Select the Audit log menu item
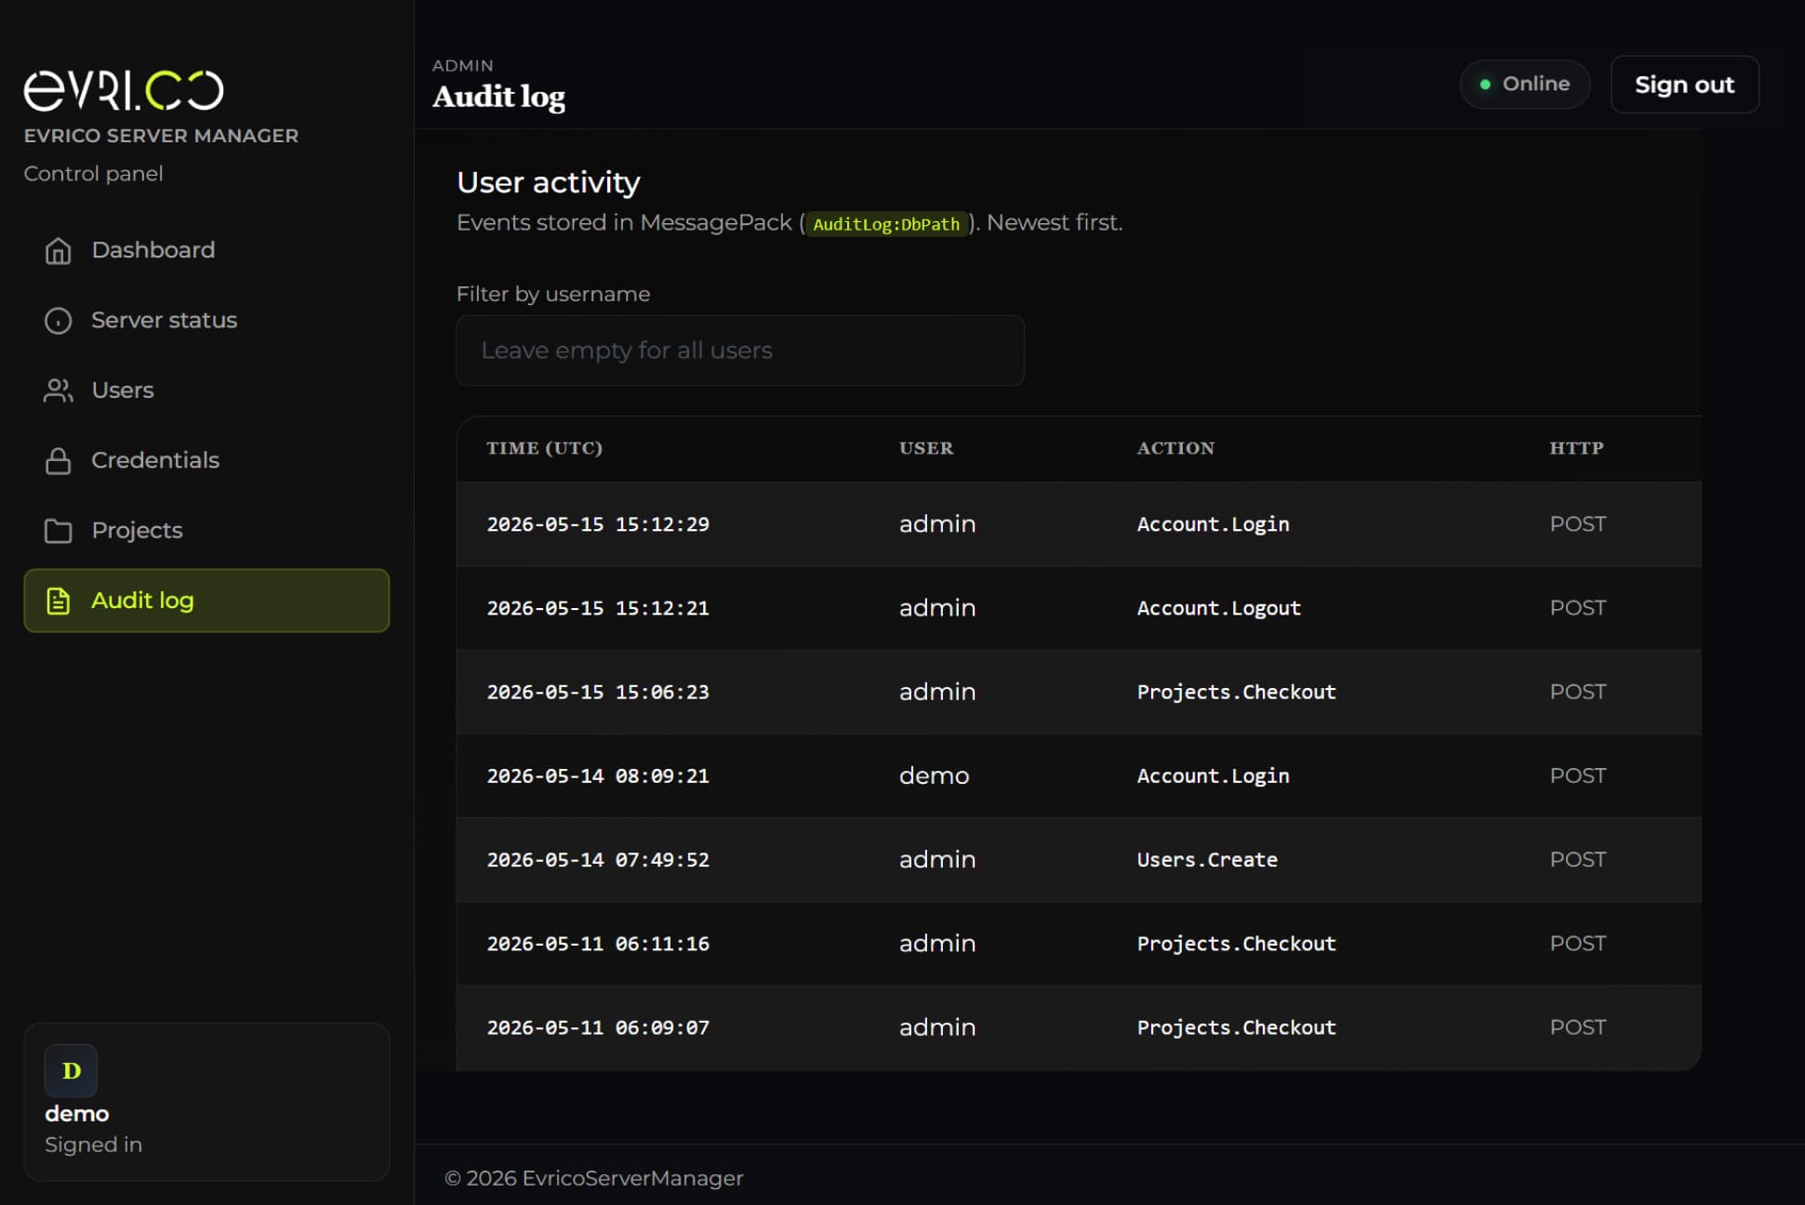This screenshot has height=1205, width=1805. 206,601
